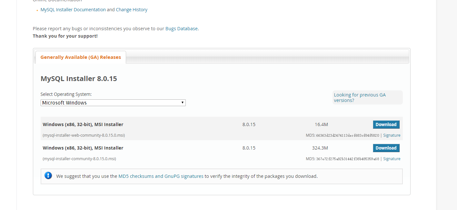Click the Thank you for your support text
This screenshot has width=457, height=210.
coord(65,36)
